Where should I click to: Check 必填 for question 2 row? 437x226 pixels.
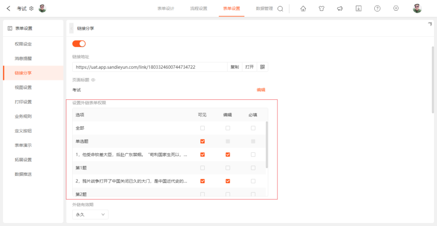pyautogui.click(x=253, y=181)
